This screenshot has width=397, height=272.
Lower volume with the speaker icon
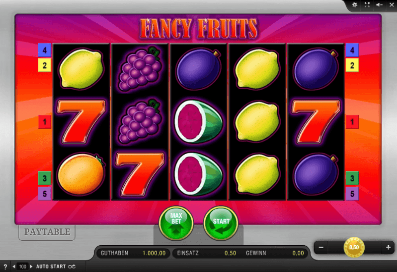[379, 5]
